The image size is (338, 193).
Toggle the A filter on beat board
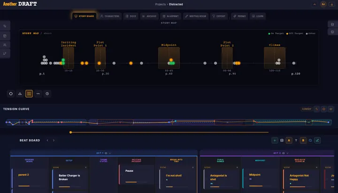[289, 141]
